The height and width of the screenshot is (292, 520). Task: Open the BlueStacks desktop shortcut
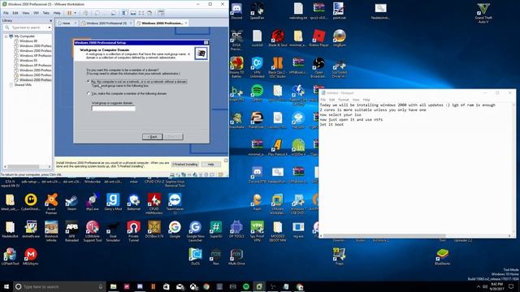pos(442,256)
